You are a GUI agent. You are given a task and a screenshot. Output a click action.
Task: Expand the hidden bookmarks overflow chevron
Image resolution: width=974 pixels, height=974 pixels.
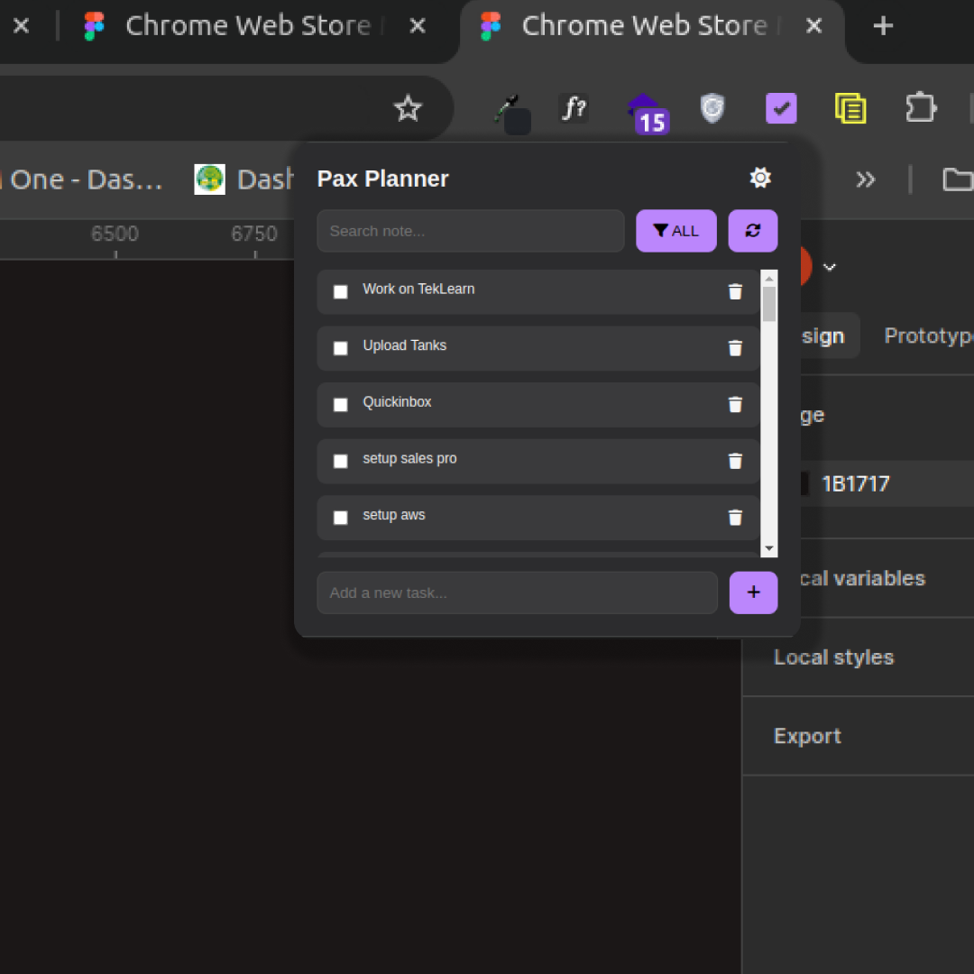(865, 179)
